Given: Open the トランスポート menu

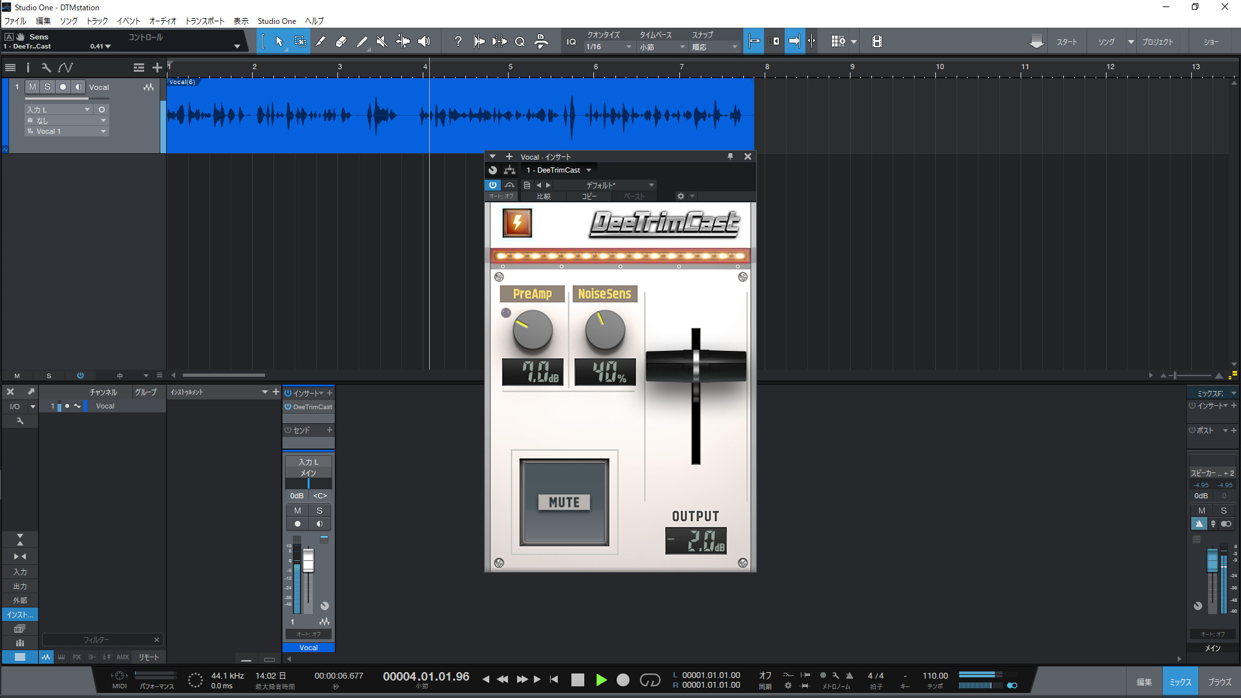Looking at the screenshot, I should pyautogui.click(x=205, y=21).
